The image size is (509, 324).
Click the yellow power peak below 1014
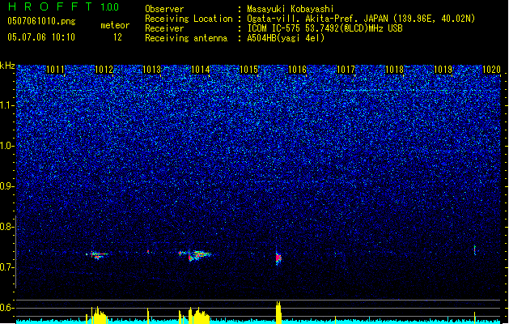[199, 316]
